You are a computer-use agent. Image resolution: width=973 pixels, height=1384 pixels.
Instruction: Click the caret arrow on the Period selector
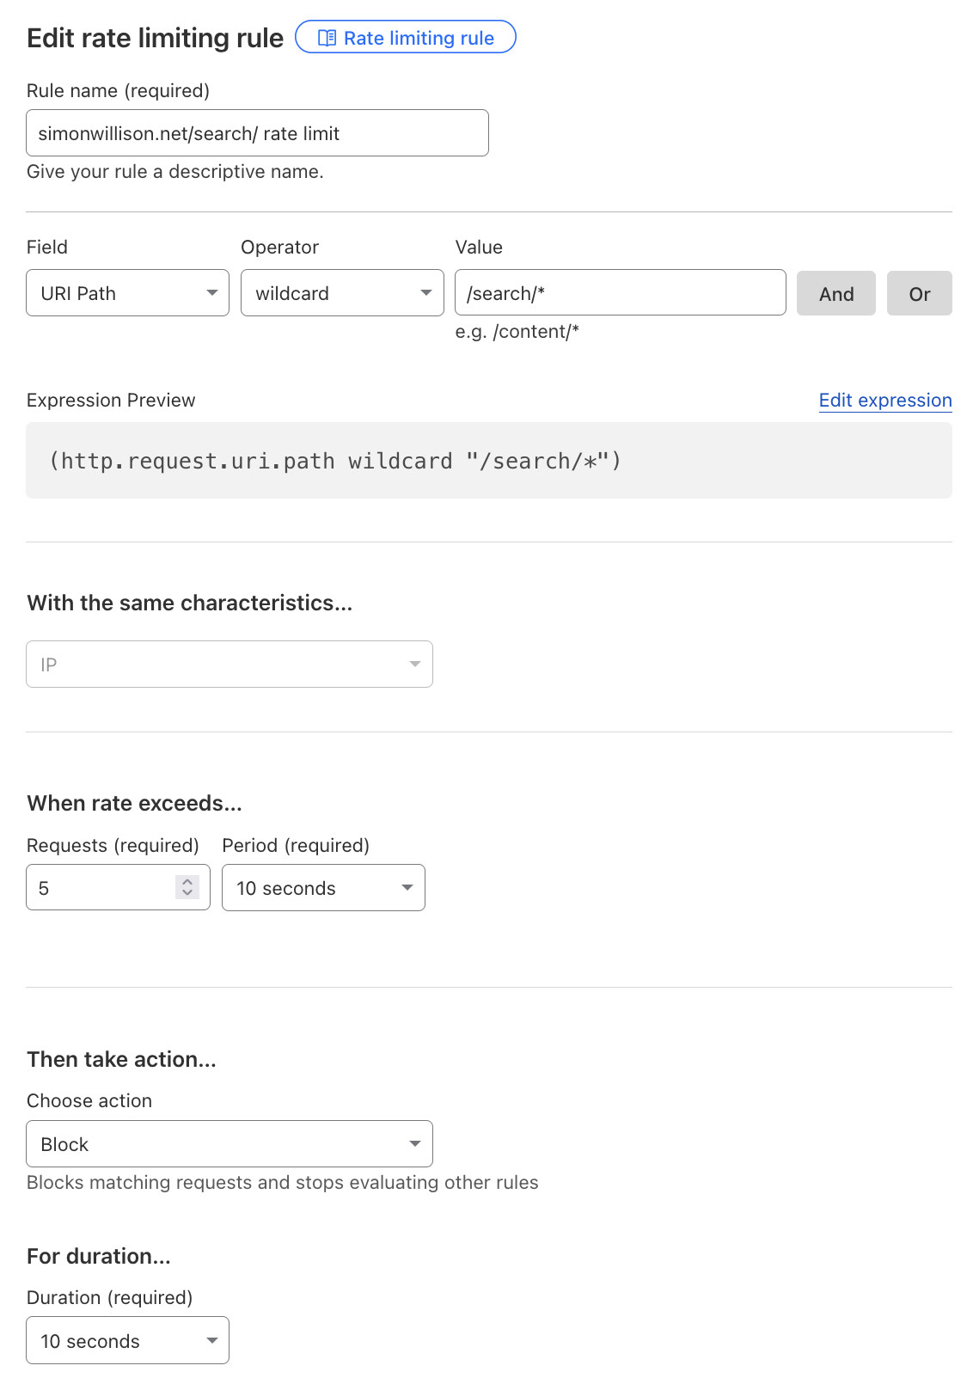click(407, 888)
